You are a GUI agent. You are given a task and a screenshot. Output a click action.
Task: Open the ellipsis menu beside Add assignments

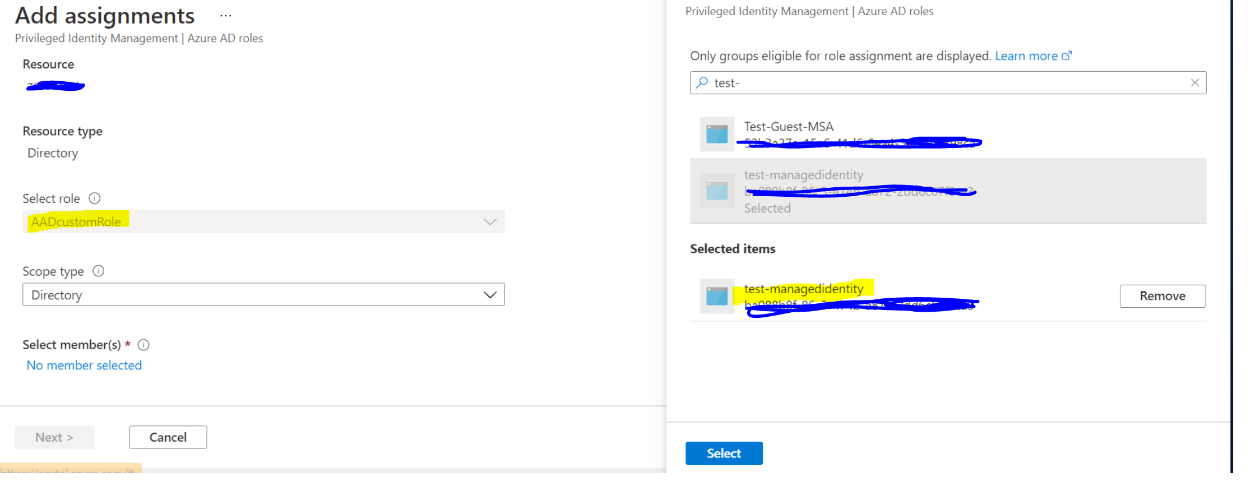coord(225,16)
